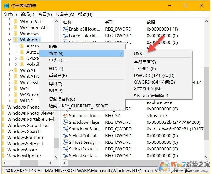
Task: Click the WindowsUpdate folder icon
Action: click(4, 156)
